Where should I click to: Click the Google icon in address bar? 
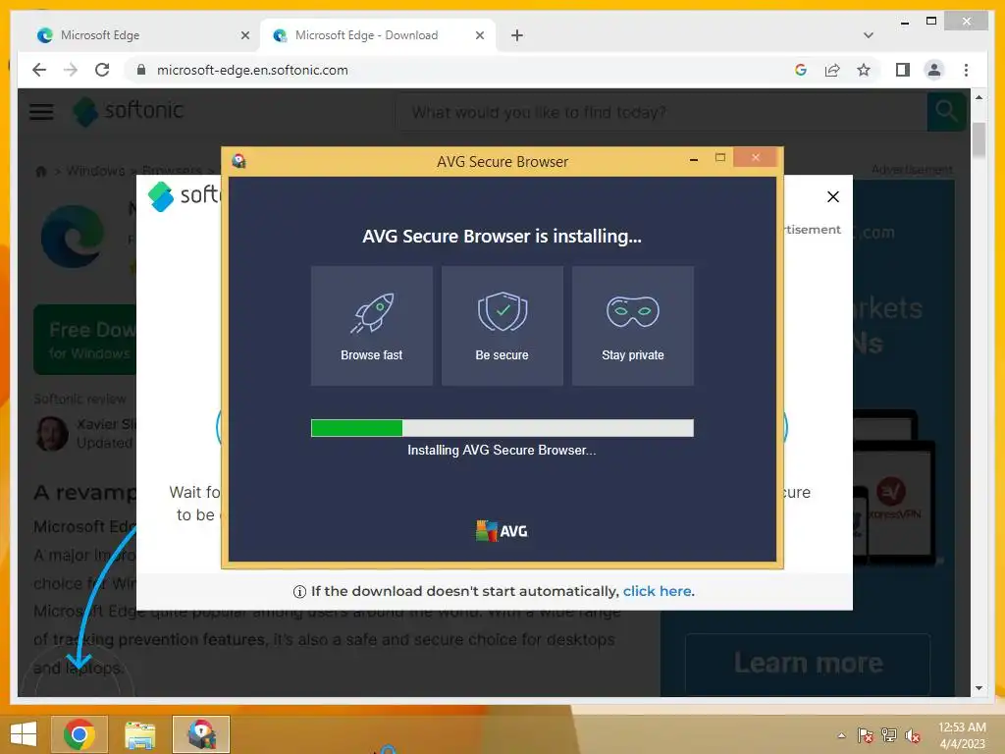tap(801, 70)
